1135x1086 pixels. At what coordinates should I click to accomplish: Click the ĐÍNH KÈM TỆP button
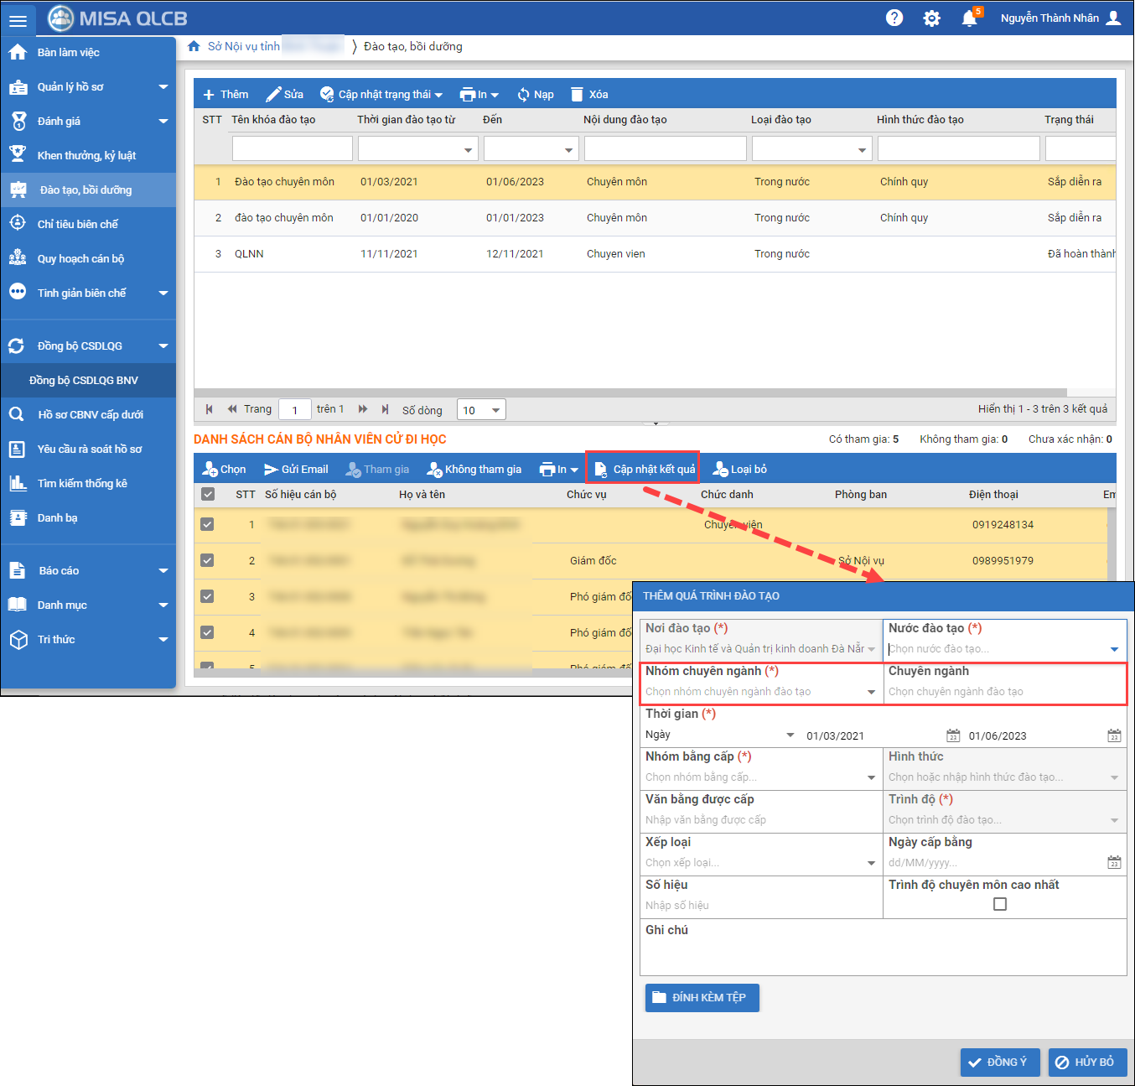[x=702, y=997]
